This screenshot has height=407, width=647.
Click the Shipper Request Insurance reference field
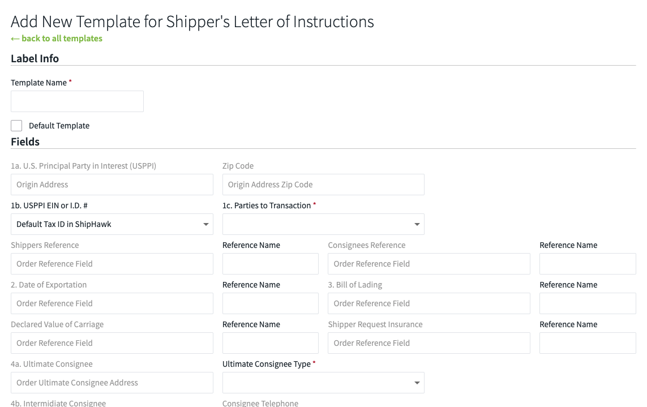429,343
